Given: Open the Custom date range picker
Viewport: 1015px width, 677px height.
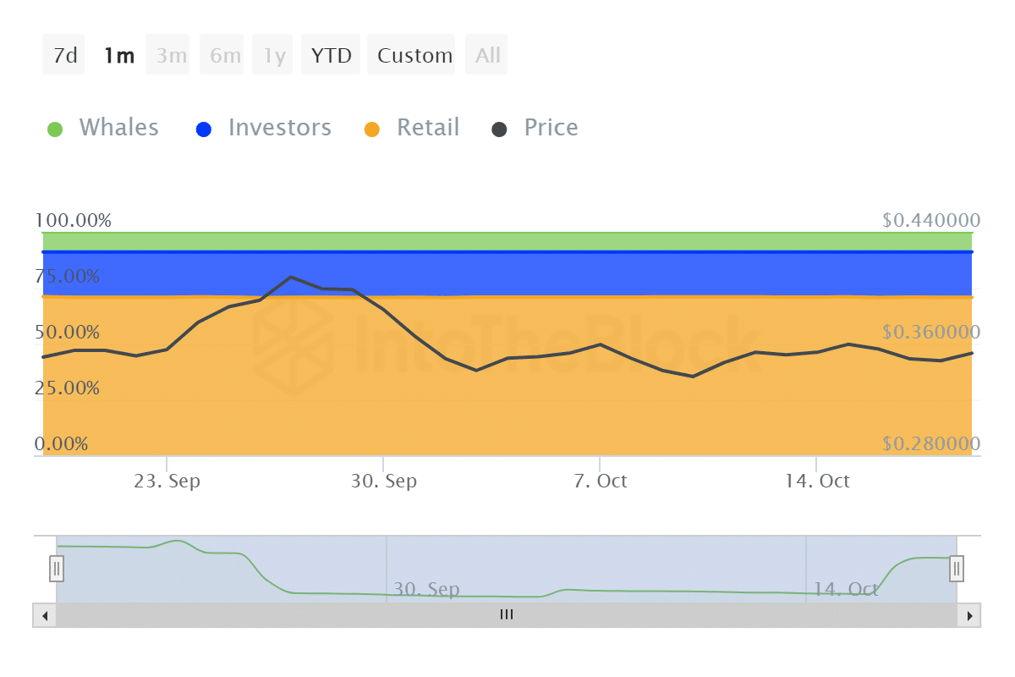Looking at the screenshot, I should 414,56.
